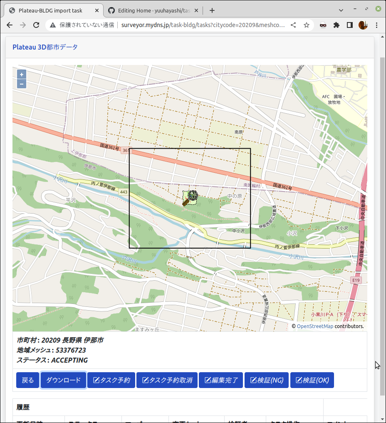This screenshot has width=386, height=423.
Task: Click the 農学部 label on map
Action: tap(344, 70)
